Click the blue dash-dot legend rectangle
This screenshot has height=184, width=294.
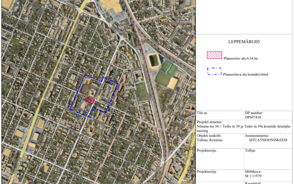pos(214,71)
